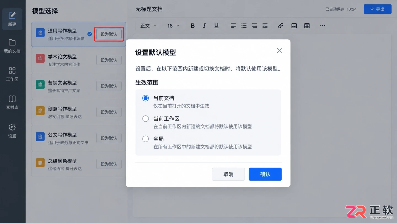Select the 全局 radio option
This screenshot has height=223, width=397.
click(x=146, y=139)
